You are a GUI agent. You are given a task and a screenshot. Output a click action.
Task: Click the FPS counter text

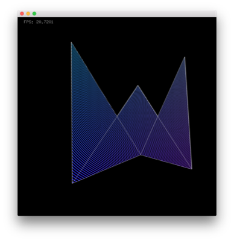pyautogui.click(x=39, y=22)
